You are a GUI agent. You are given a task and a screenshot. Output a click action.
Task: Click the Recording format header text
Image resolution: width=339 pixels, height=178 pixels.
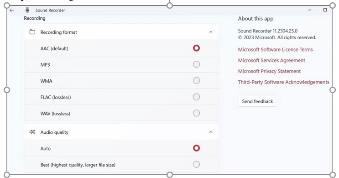tap(58, 32)
